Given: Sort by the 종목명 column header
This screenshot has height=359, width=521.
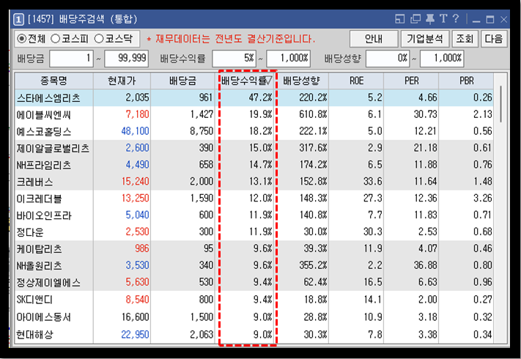Looking at the screenshot, I should click(53, 81).
